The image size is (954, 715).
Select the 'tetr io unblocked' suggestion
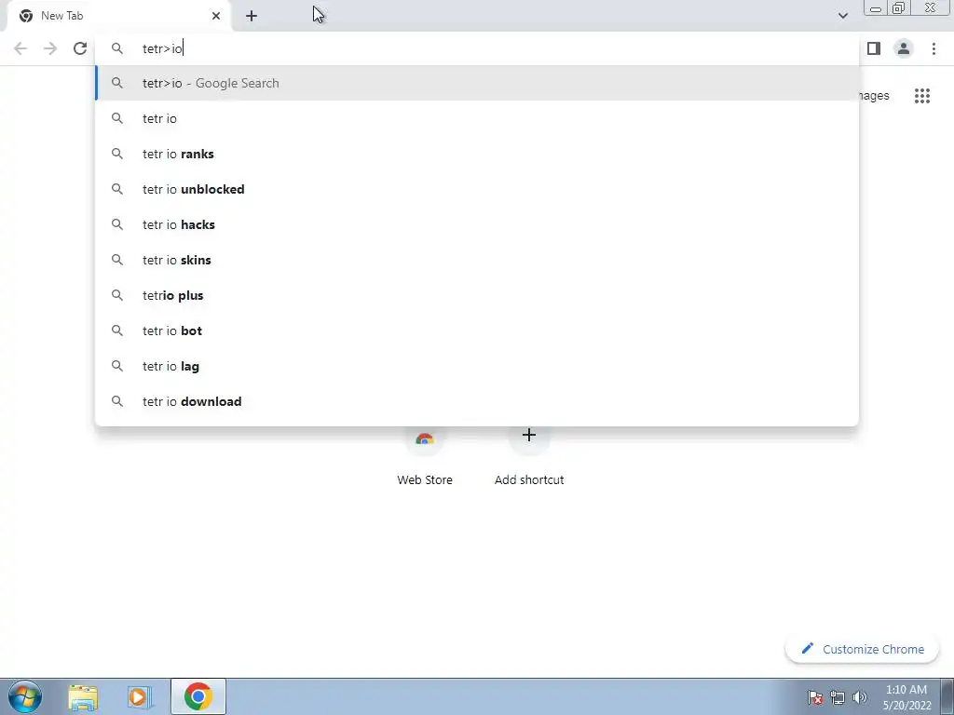click(478, 189)
